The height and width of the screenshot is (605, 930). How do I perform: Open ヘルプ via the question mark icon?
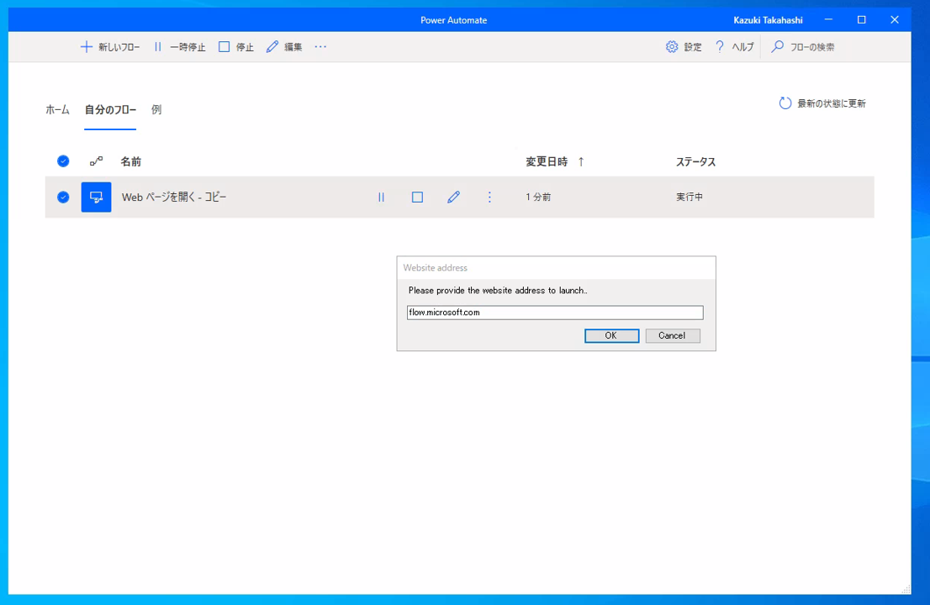coord(717,47)
